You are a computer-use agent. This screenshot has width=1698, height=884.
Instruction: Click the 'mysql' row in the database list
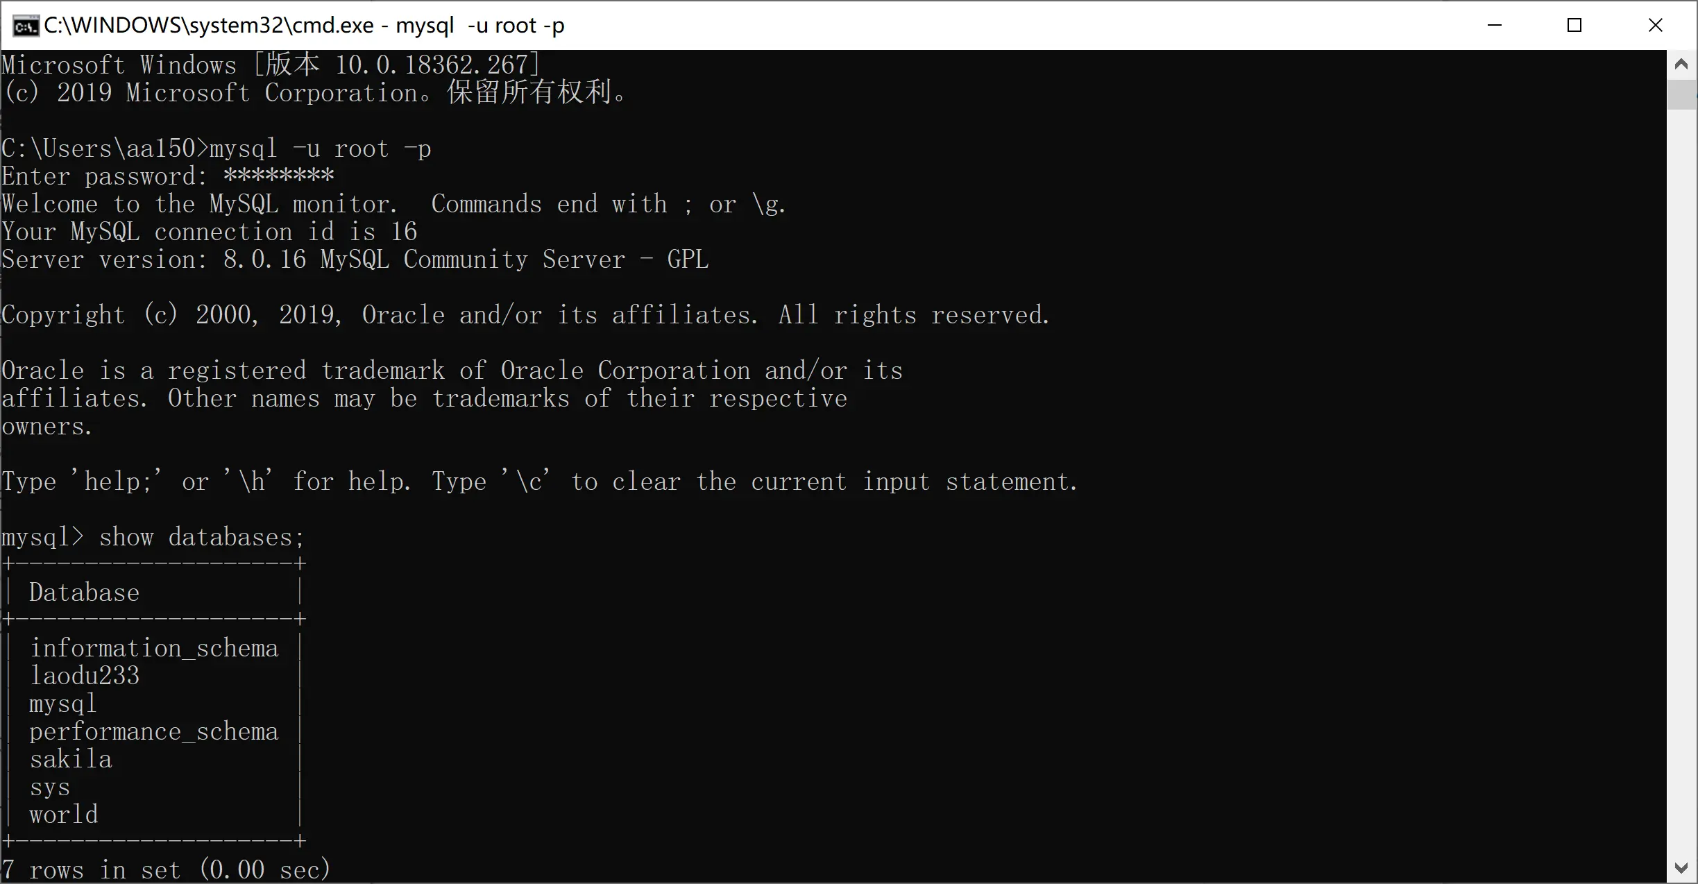click(x=62, y=704)
